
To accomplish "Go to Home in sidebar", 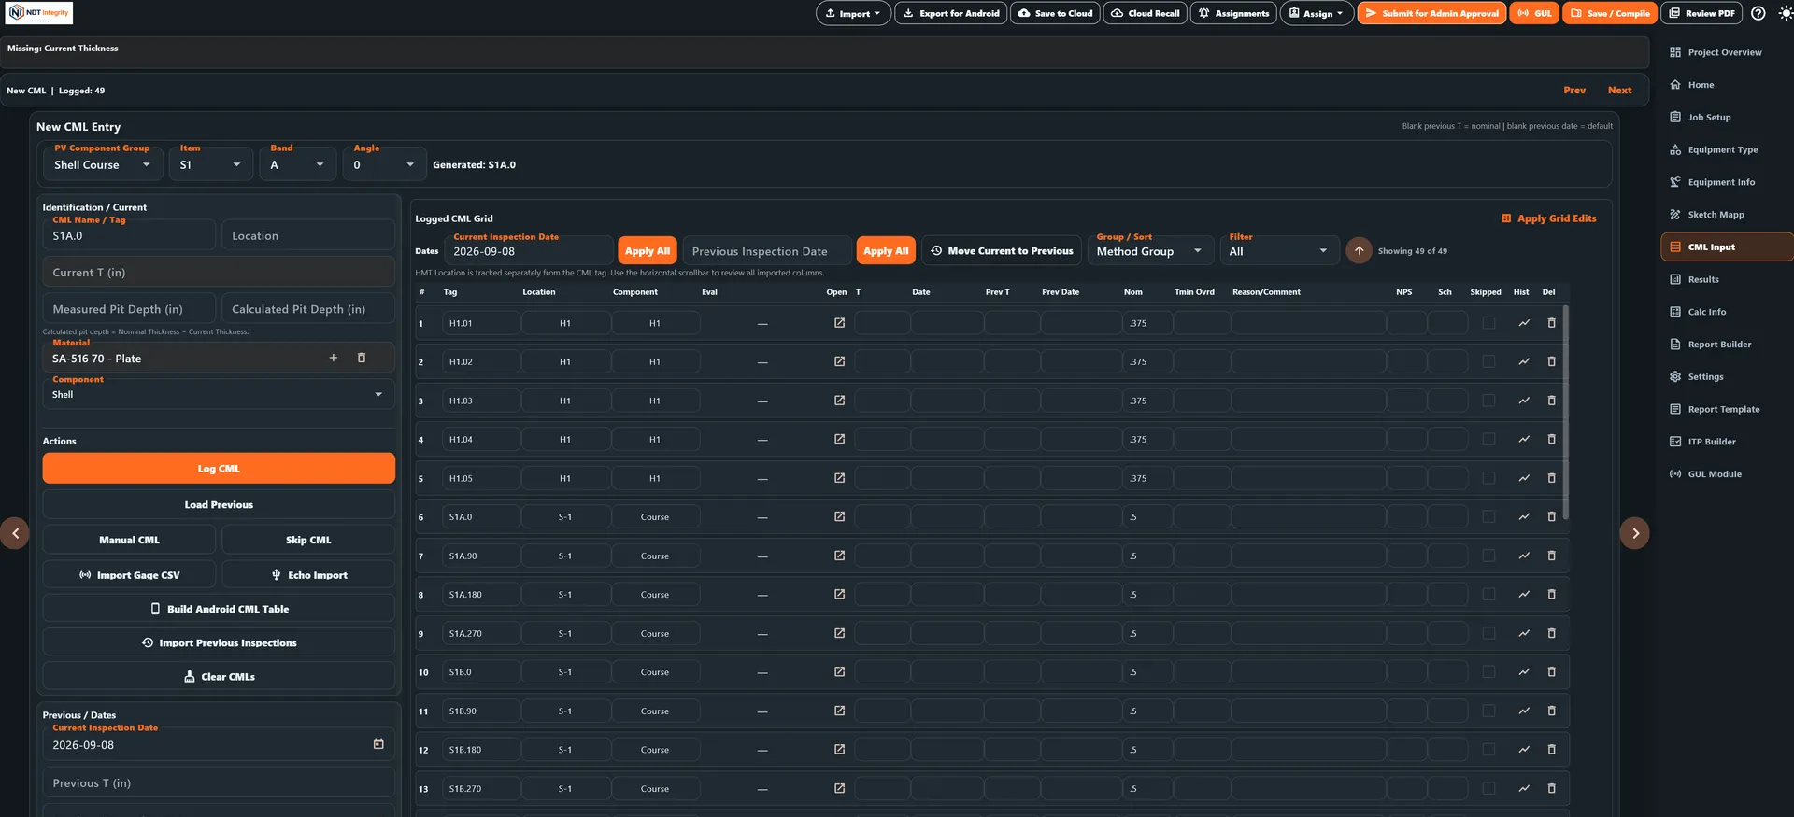I will point(1727,85).
